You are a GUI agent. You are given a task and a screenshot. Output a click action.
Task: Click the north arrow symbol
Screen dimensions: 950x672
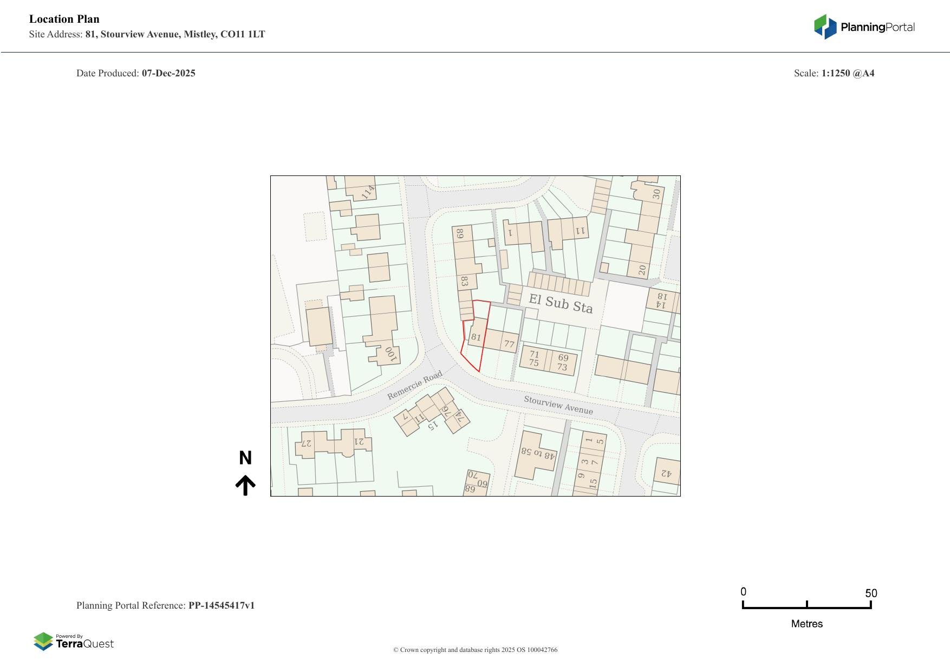(x=246, y=484)
